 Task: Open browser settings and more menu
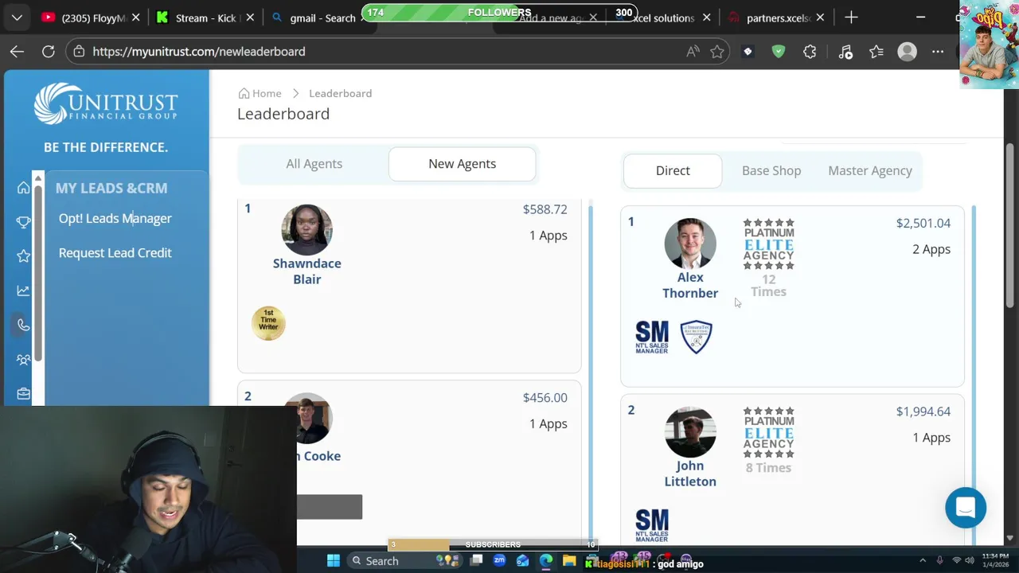938,52
